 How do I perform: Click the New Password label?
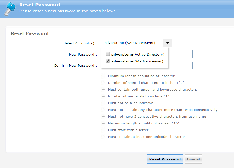pos(83,54)
